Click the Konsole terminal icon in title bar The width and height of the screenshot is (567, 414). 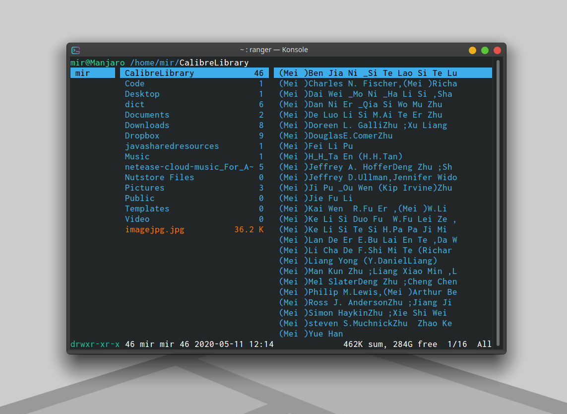pyautogui.click(x=75, y=50)
